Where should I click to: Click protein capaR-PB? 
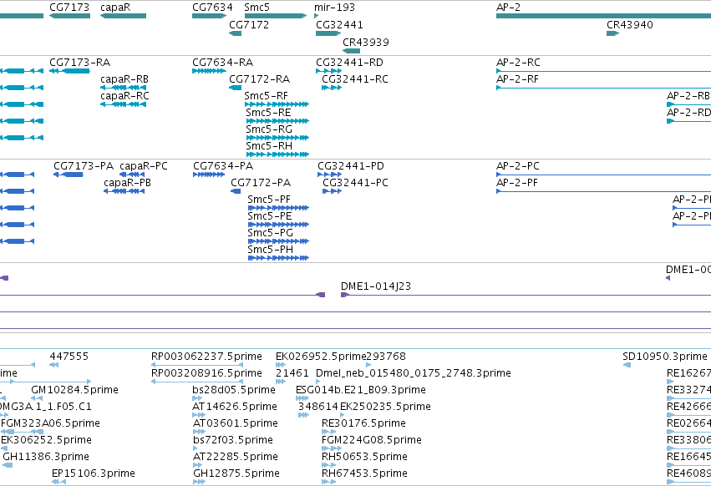(128, 183)
